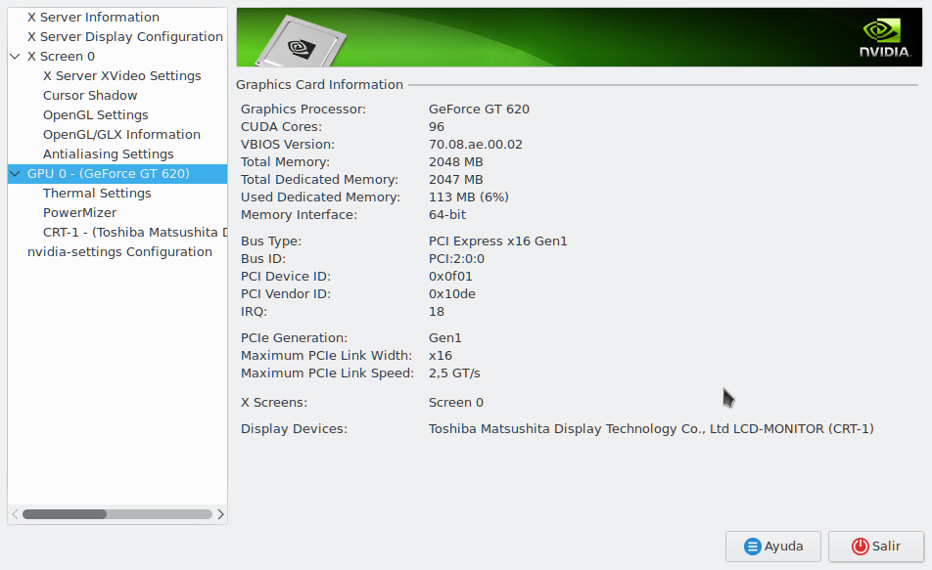Open X Server Information page
Screen dimensions: 932x570
93,18
